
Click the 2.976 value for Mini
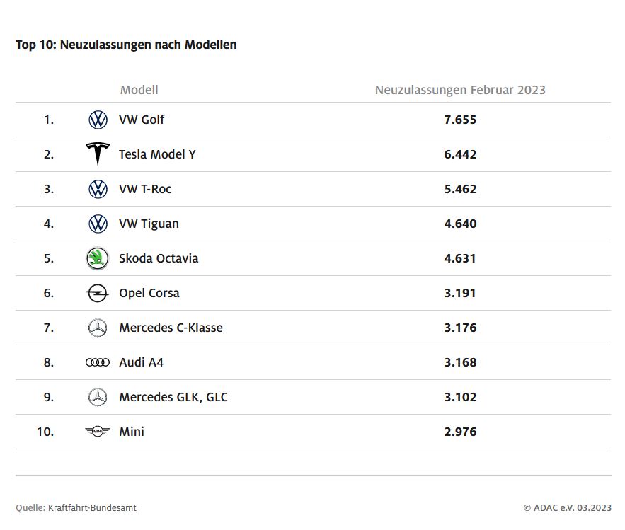tap(460, 432)
